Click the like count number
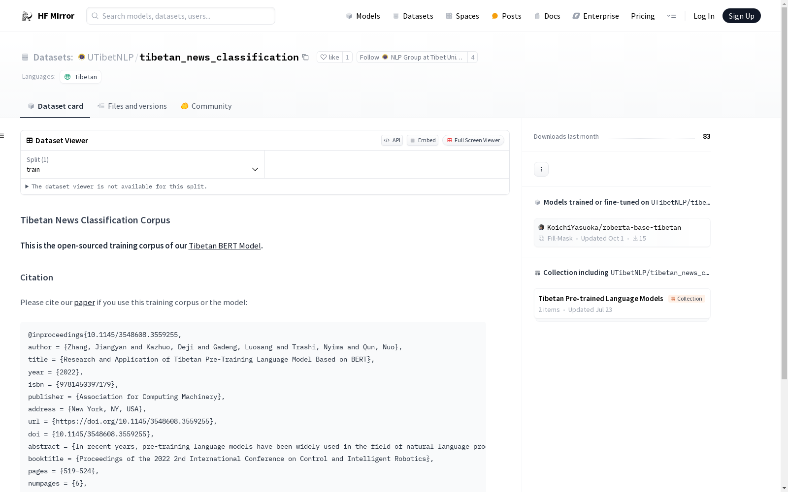 coord(347,57)
